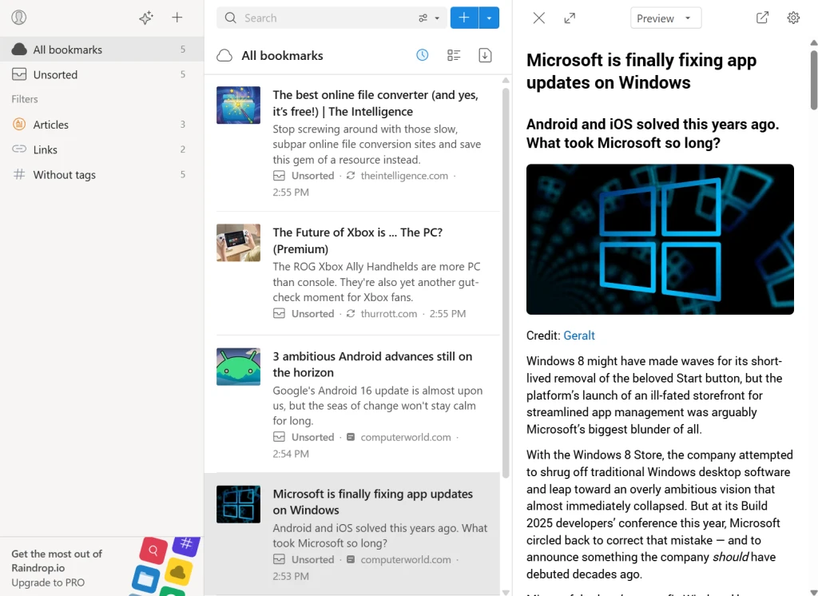Expand preview to fullscreen arrows icon
The height and width of the screenshot is (596, 818).
click(570, 18)
